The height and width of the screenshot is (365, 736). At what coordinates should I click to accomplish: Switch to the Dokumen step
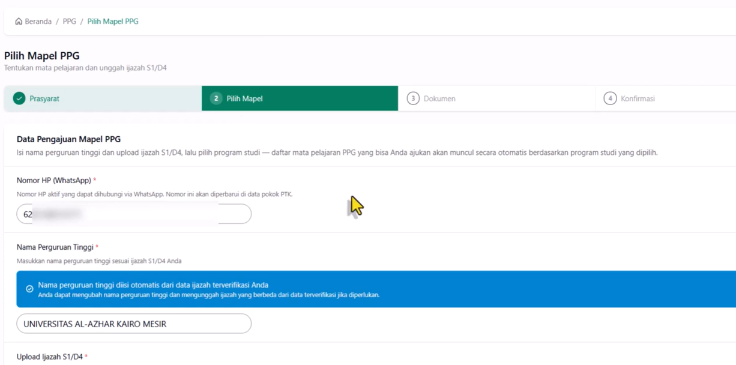pos(496,98)
